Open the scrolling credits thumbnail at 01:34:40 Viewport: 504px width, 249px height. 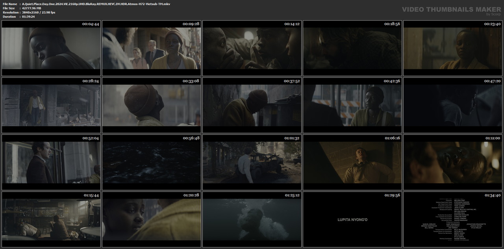click(x=453, y=219)
